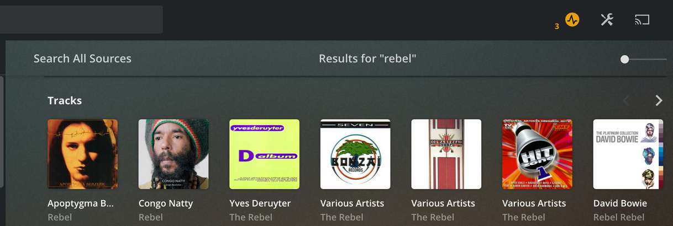Open the Apoptygma Berzerk album cover

[x=82, y=154]
